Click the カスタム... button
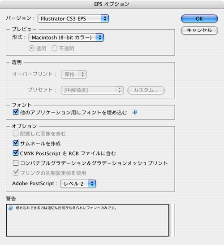224x245 pixels. coord(146,90)
